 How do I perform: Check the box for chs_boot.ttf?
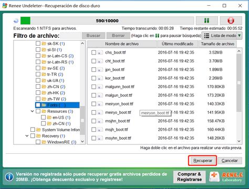pyautogui.click(x=94, y=52)
